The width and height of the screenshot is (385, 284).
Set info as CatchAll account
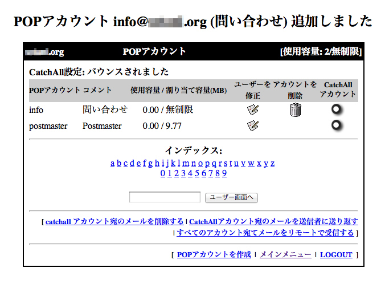pyautogui.click(x=337, y=109)
